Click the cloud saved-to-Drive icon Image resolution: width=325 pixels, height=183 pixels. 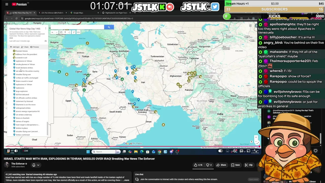46,41
